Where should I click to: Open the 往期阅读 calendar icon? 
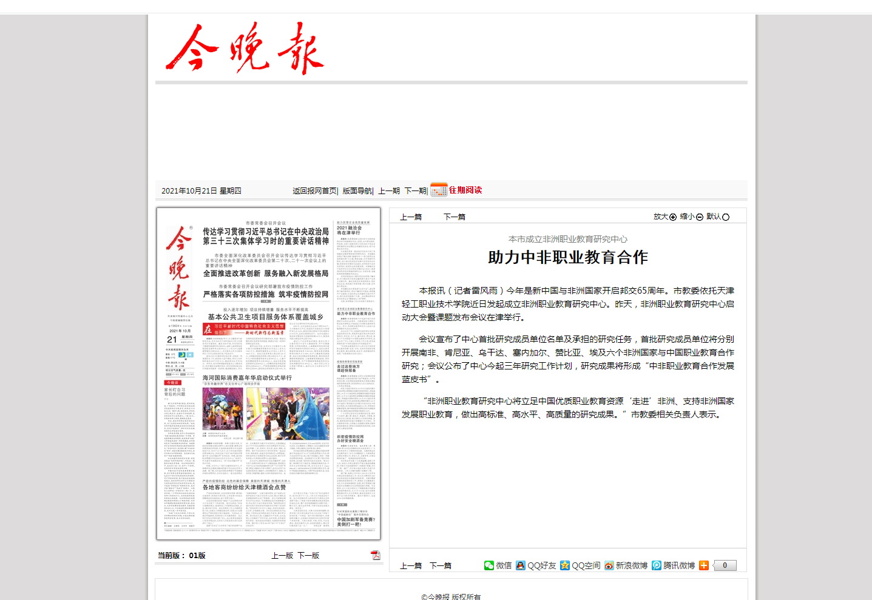coord(439,190)
